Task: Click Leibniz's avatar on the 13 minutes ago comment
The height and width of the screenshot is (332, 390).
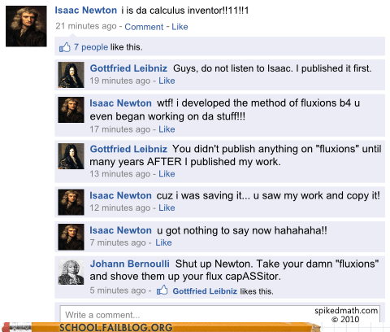Action: coord(71,156)
